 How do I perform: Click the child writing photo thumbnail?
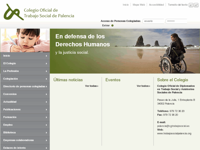pyautogui.click(x=25, y=40)
